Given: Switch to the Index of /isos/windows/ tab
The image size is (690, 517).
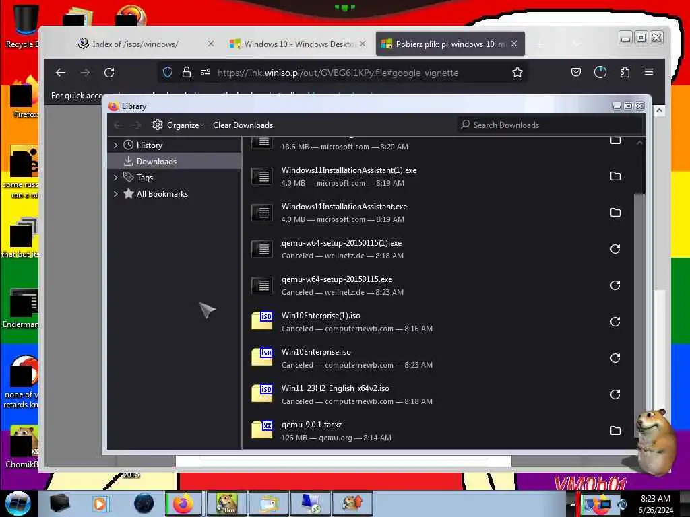Looking at the screenshot, I should 135,44.
